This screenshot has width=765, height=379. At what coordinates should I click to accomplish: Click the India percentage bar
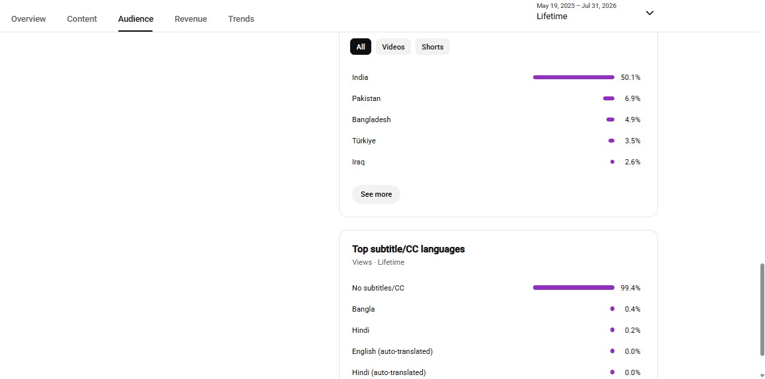(x=573, y=77)
